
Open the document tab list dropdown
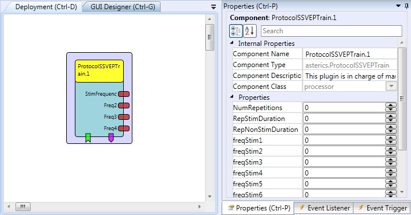[214, 7]
